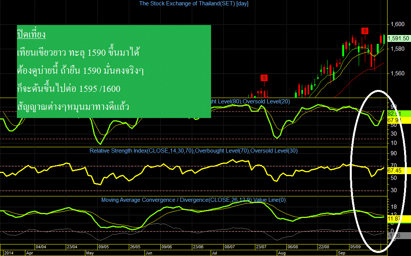This screenshot has width=411, height=256.
Task: Click the 90 level on the RSI axis
Action: tap(394, 153)
